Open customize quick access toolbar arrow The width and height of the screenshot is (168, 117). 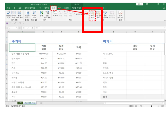(23, 23)
